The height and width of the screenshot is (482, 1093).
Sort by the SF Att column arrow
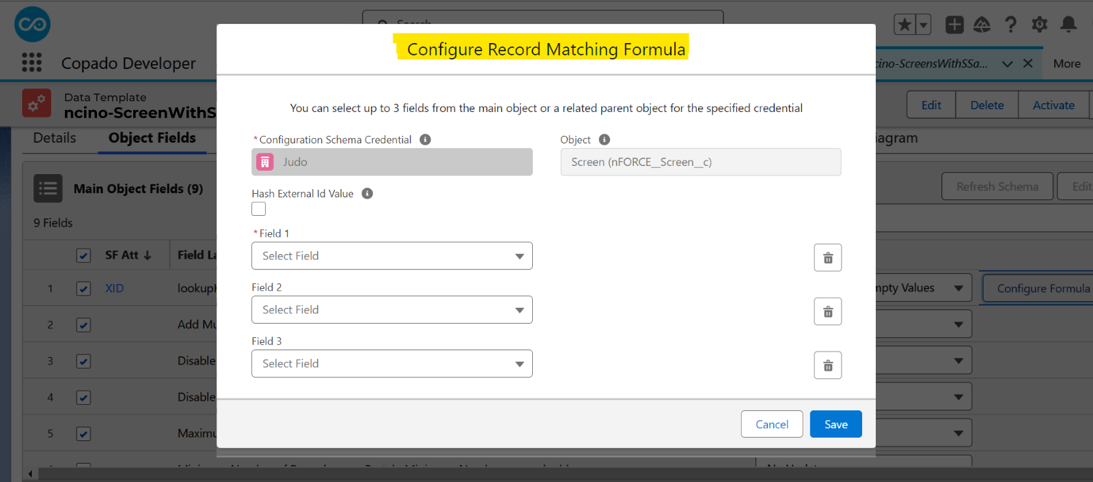click(x=148, y=255)
